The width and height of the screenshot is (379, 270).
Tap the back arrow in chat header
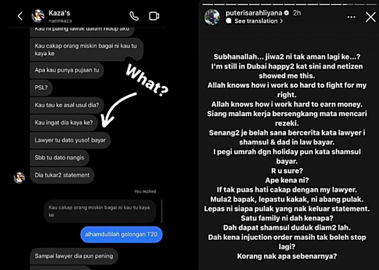[20, 16]
